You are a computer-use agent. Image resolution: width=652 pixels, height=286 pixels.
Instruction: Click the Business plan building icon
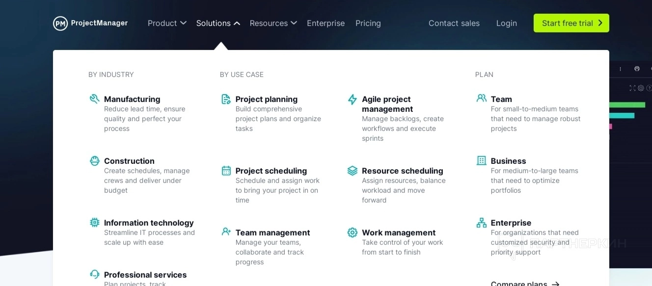tap(482, 160)
